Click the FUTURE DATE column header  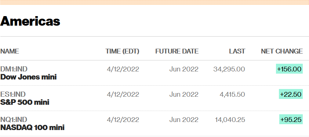(177, 51)
